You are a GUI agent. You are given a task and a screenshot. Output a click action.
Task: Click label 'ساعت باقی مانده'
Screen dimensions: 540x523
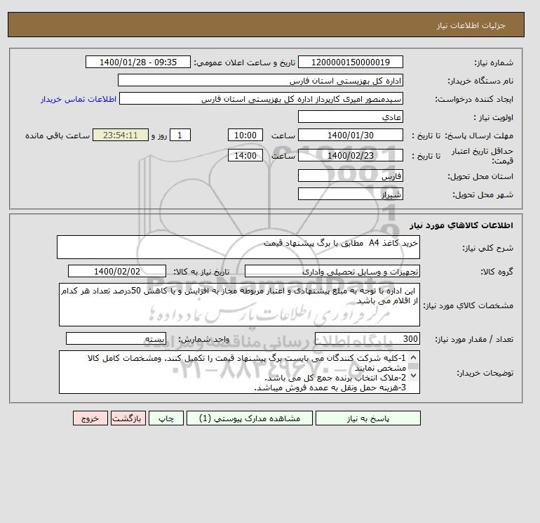coord(58,135)
